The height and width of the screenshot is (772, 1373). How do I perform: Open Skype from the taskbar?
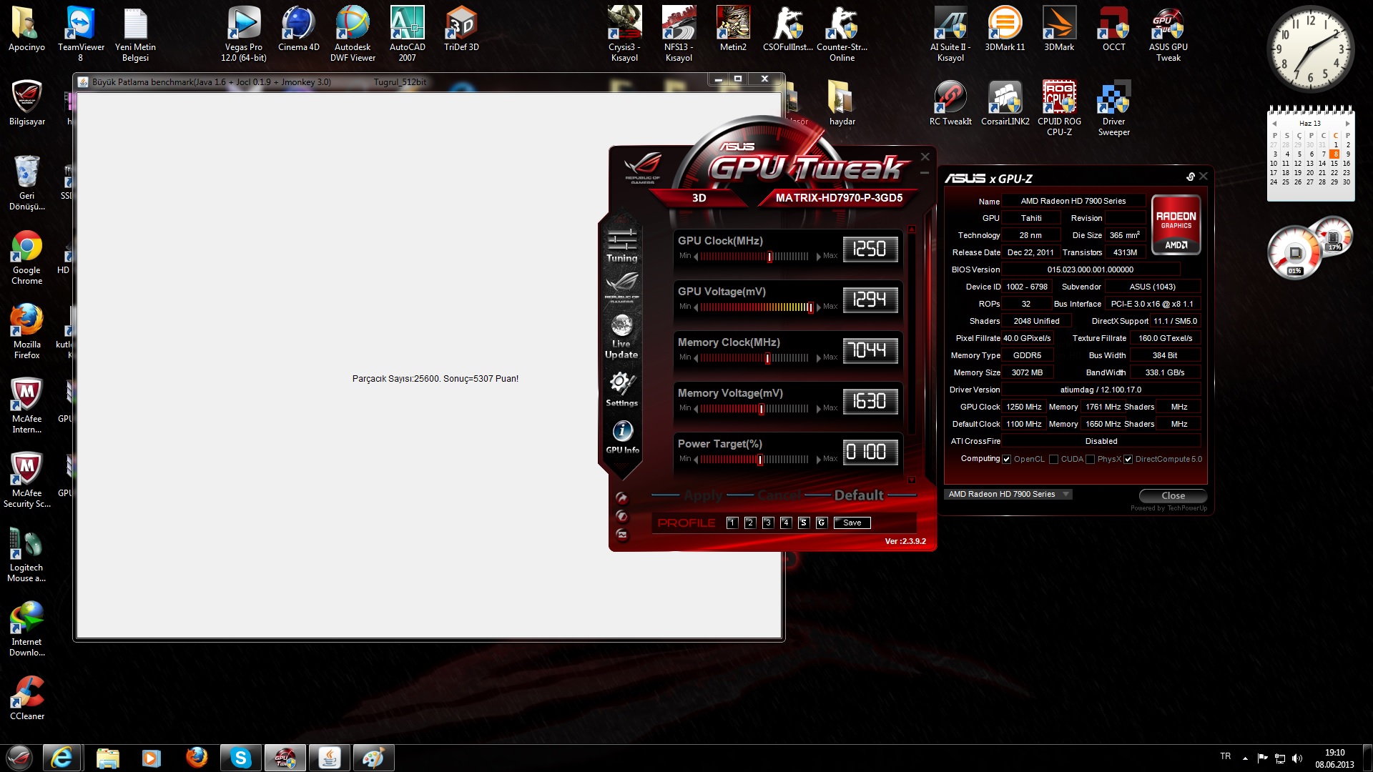tap(241, 758)
